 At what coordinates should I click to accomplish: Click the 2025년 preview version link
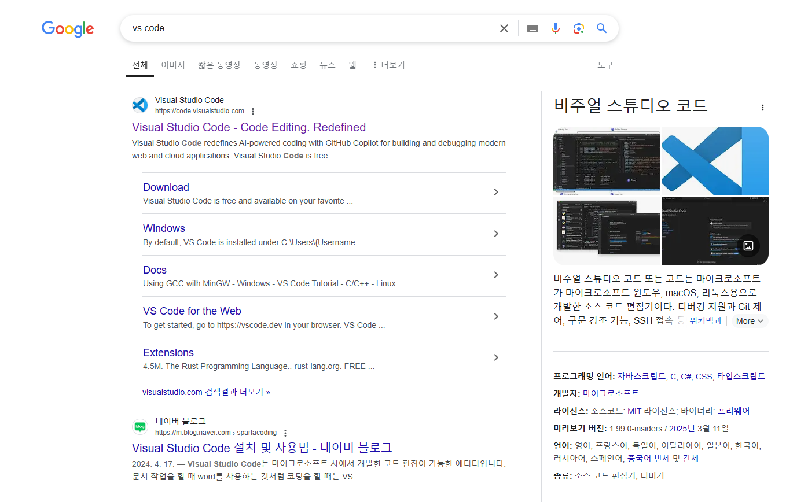(682, 429)
